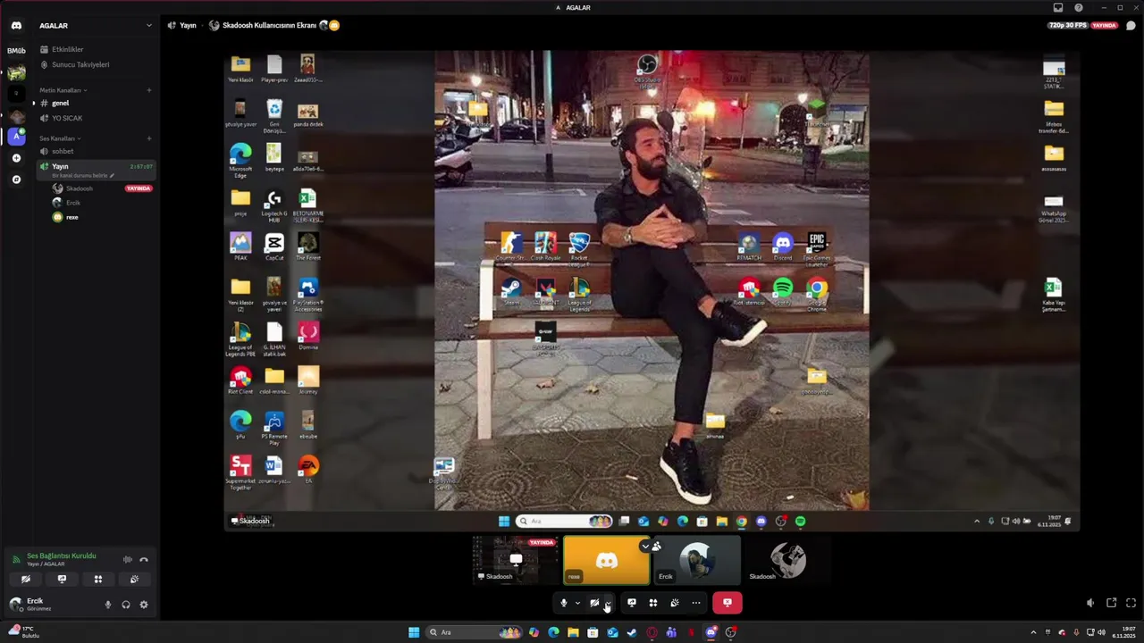The image size is (1144, 643).
Task: Toggle deafen headphones in the user panel
Action: coord(126,605)
